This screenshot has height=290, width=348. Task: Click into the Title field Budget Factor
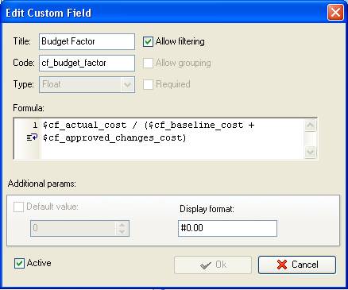coord(87,41)
